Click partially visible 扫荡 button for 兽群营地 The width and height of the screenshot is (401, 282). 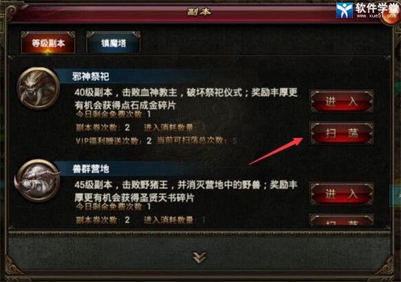click(342, 220)
